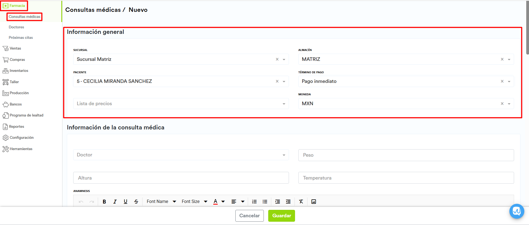Click the clear formatting icon

301,202
